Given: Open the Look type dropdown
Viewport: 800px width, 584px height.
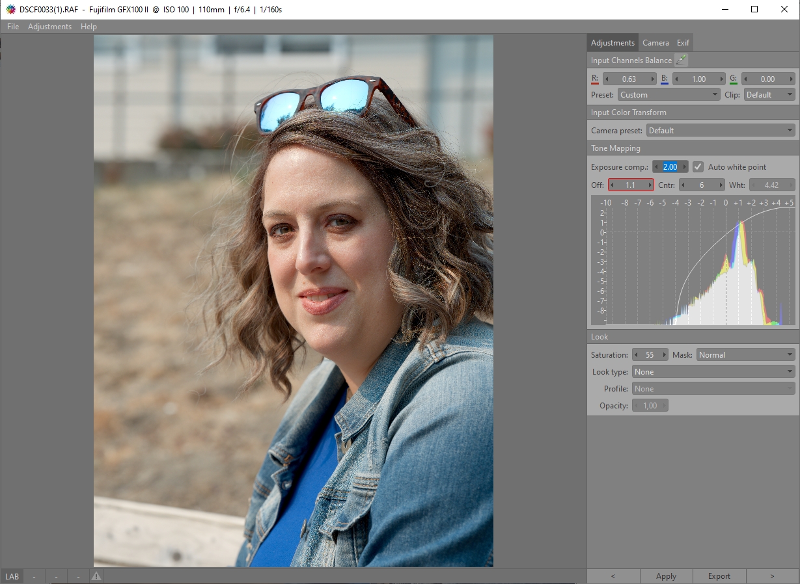Looking at the screenshot, I should 713,372.
